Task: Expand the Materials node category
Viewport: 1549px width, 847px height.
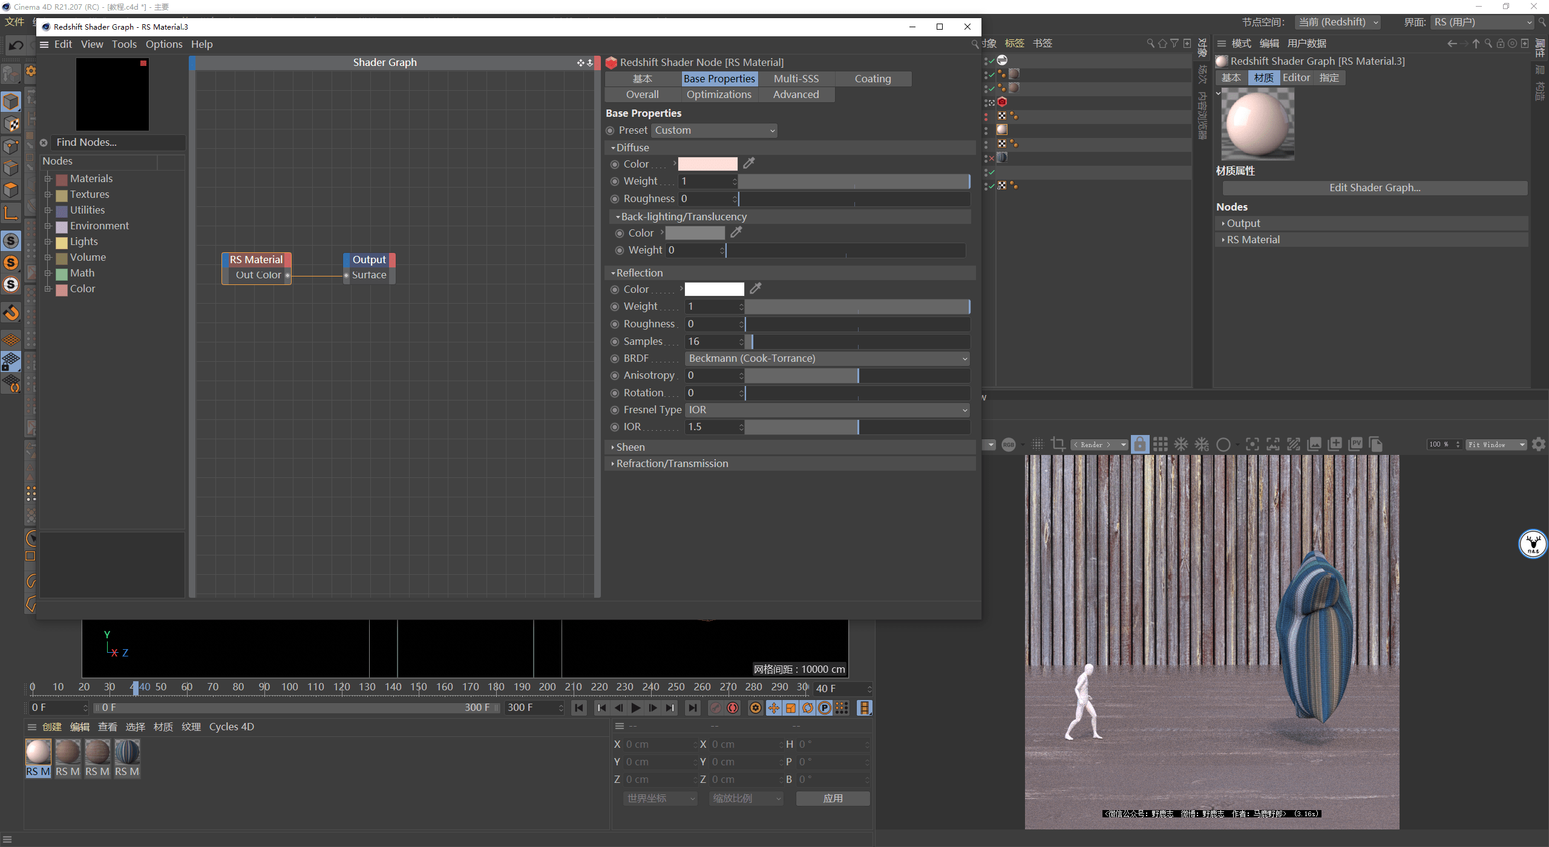Action: pos(48,178)
